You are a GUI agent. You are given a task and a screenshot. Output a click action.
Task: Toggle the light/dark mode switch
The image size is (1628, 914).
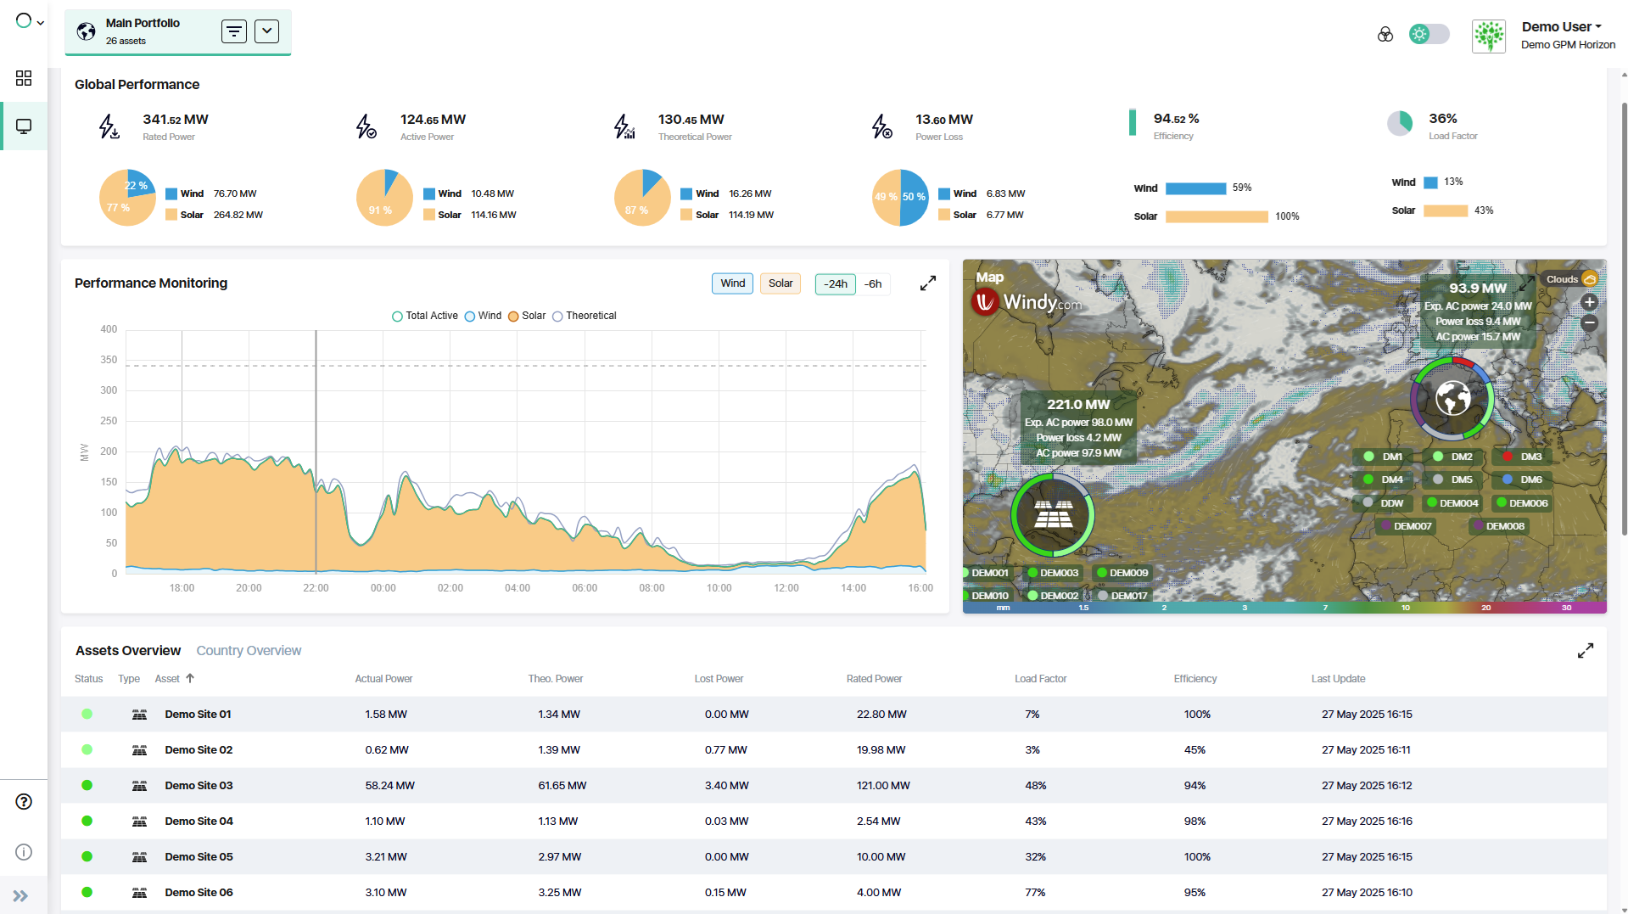[x=1429, y=34]
